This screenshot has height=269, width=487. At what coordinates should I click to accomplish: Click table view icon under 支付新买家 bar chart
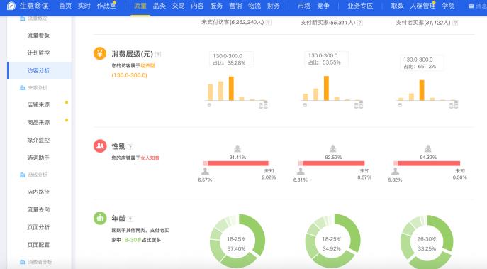pyautogui.click(x=359, y=105)
